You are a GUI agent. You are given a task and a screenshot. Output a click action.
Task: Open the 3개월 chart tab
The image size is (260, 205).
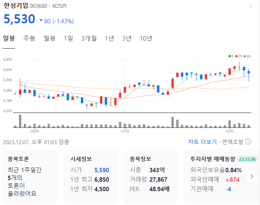tap(89, 38)
